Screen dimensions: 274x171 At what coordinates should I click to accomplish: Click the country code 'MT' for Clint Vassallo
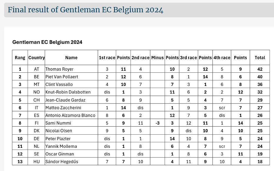click(x=36, y=84)
